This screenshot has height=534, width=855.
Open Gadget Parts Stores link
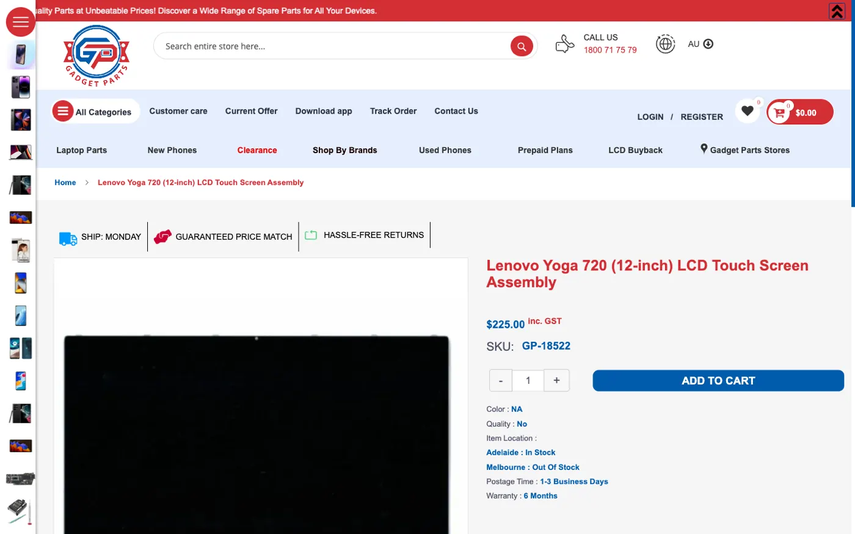[750, 150]
